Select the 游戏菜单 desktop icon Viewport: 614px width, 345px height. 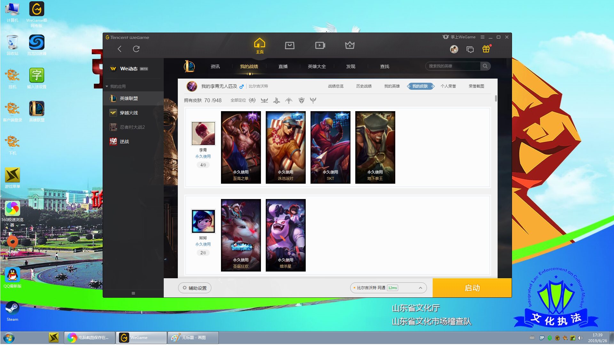coord(12,178)
